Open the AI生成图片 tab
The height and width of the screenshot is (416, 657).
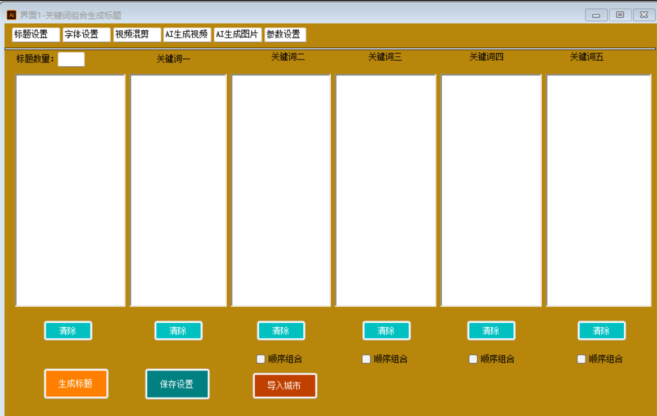pyautogui.click(x=237, y=34)
